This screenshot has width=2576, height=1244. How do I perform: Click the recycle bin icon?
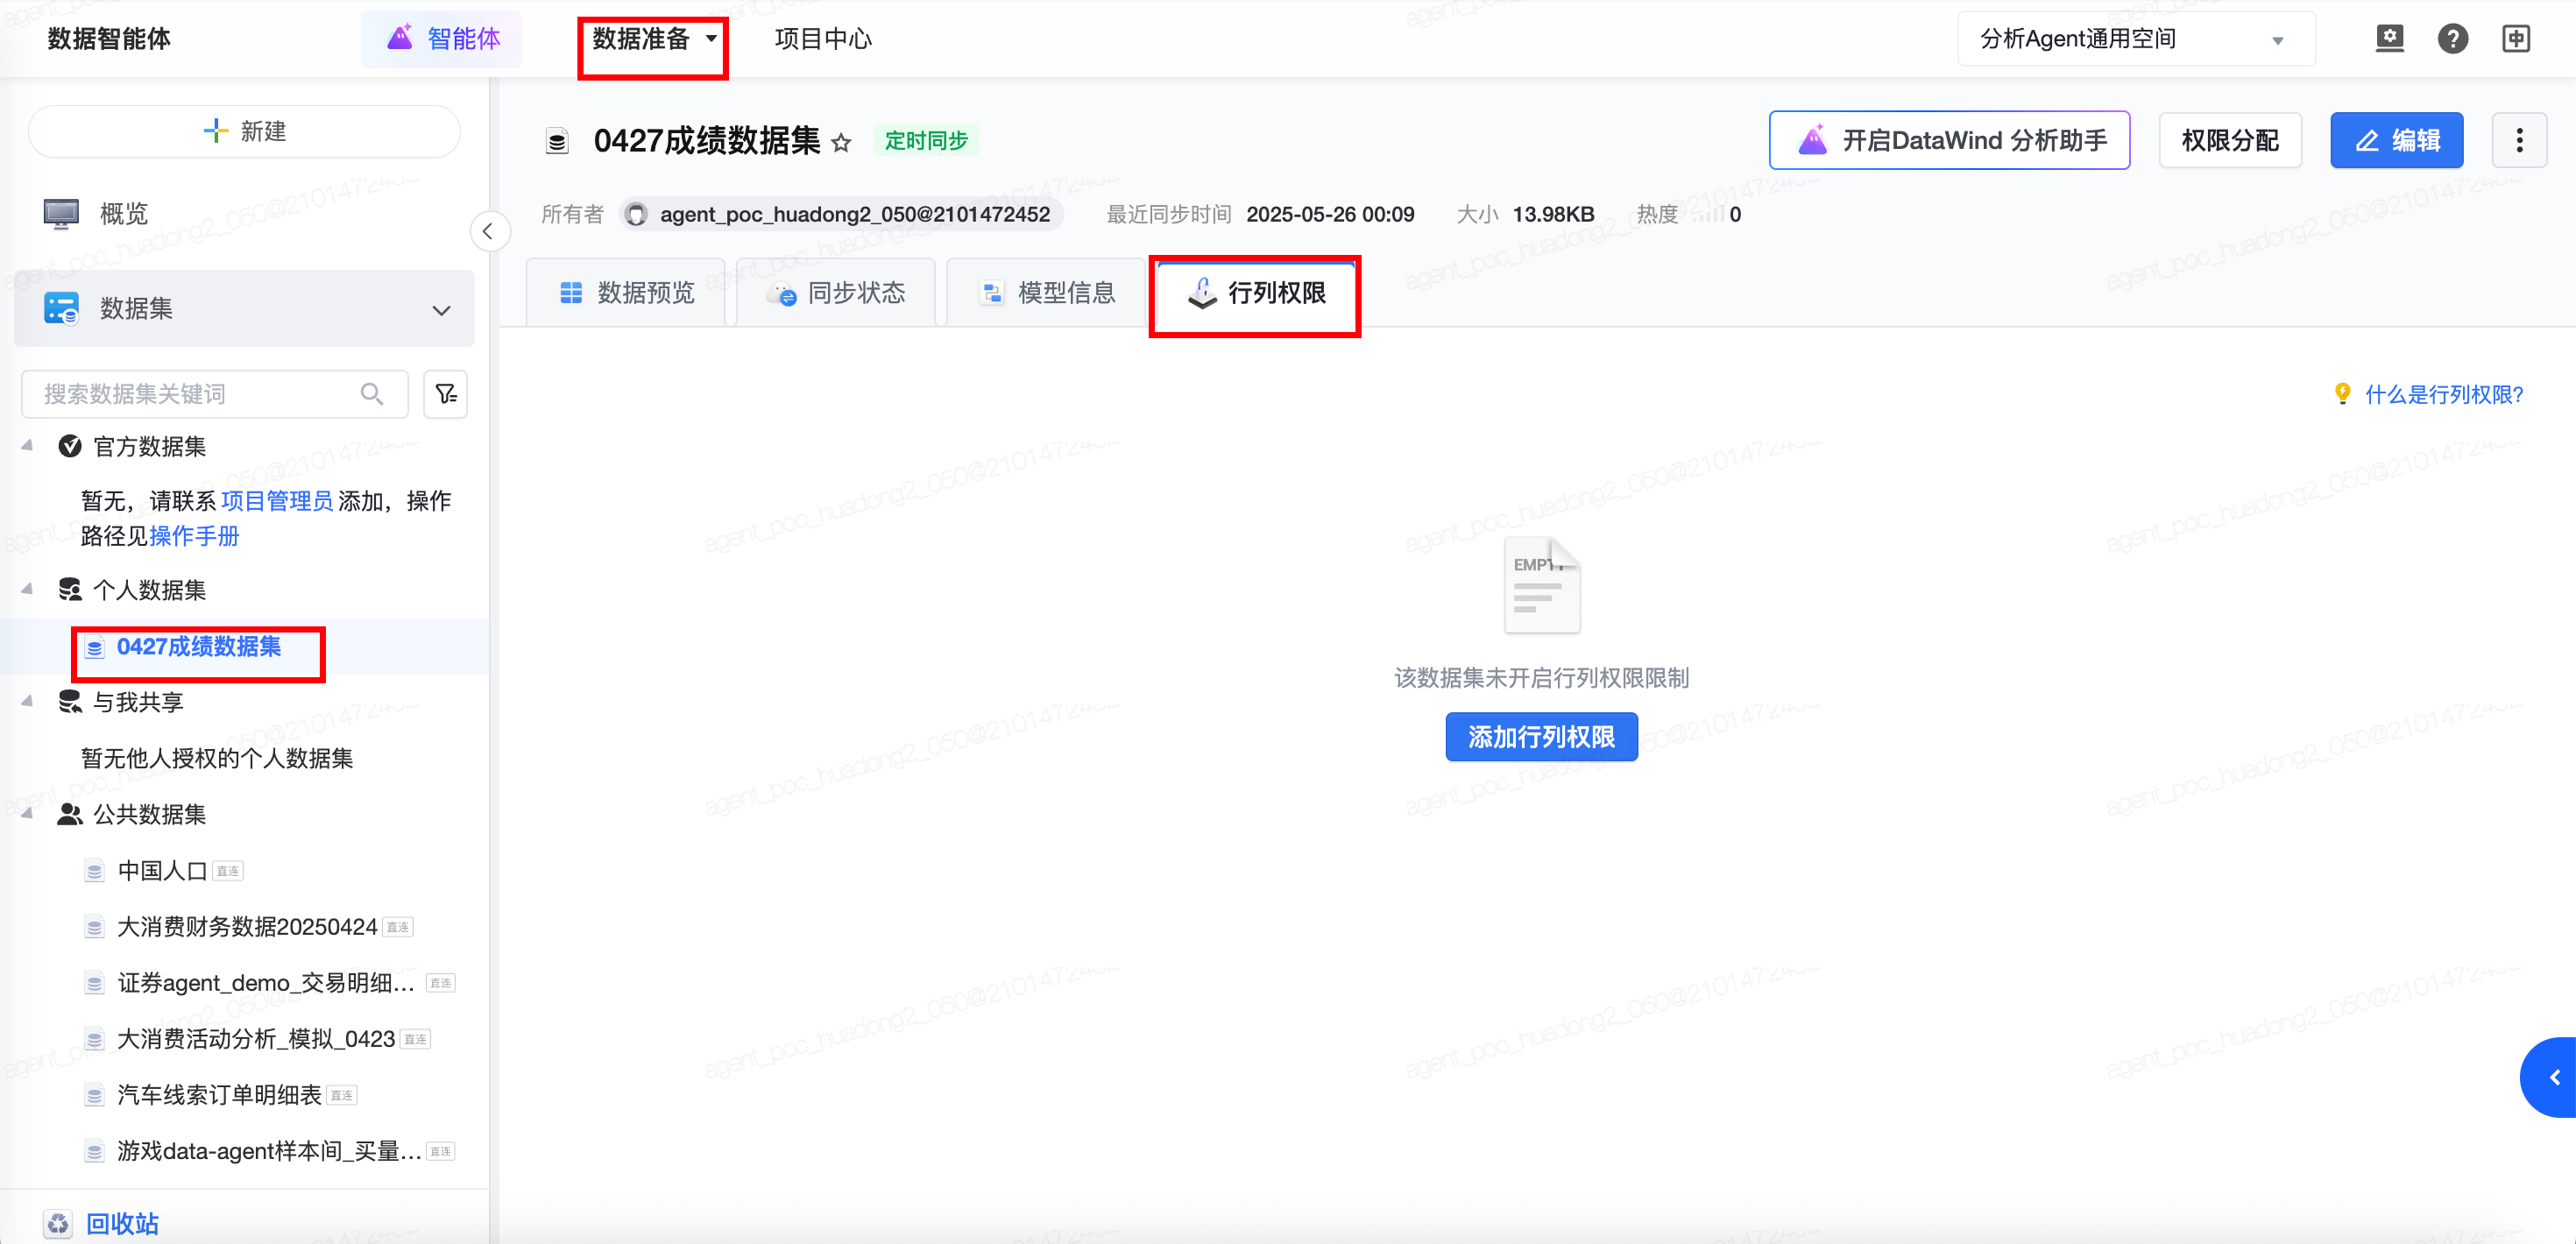58,1224
